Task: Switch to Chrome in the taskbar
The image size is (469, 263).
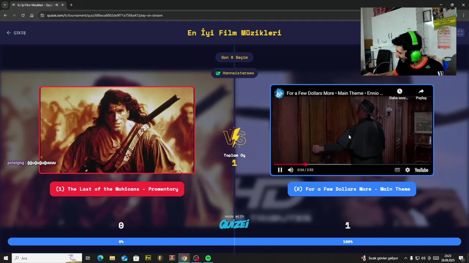Action: click(x=184, y=258)
